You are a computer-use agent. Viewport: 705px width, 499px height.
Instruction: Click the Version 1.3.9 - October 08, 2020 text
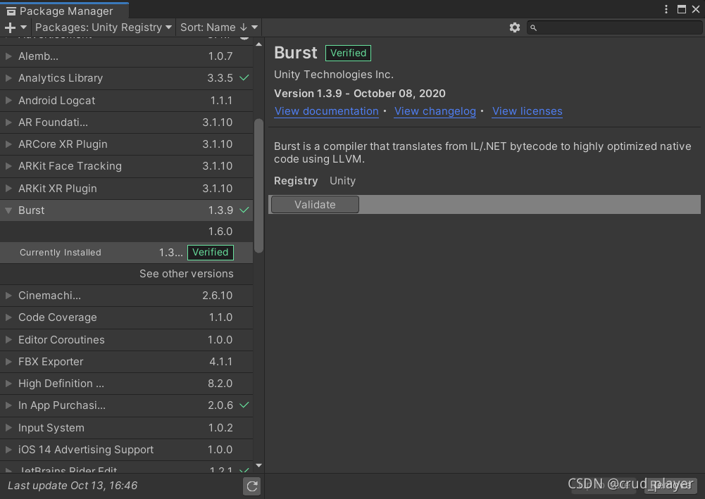pos(360,94)
